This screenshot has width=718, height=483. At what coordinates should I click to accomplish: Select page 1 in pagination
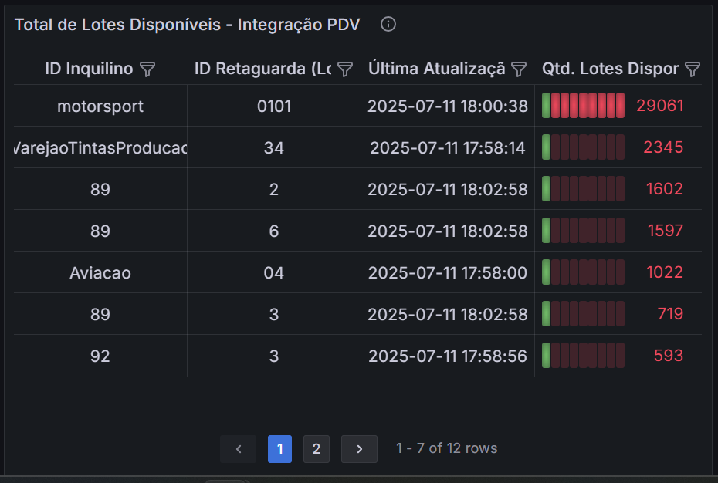[x=279, y=448]
